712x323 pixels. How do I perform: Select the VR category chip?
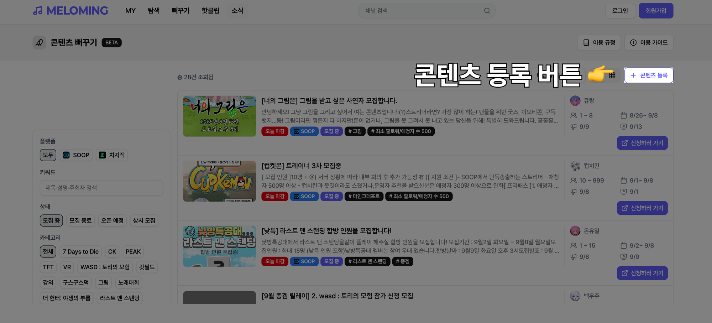click(67, 267)
